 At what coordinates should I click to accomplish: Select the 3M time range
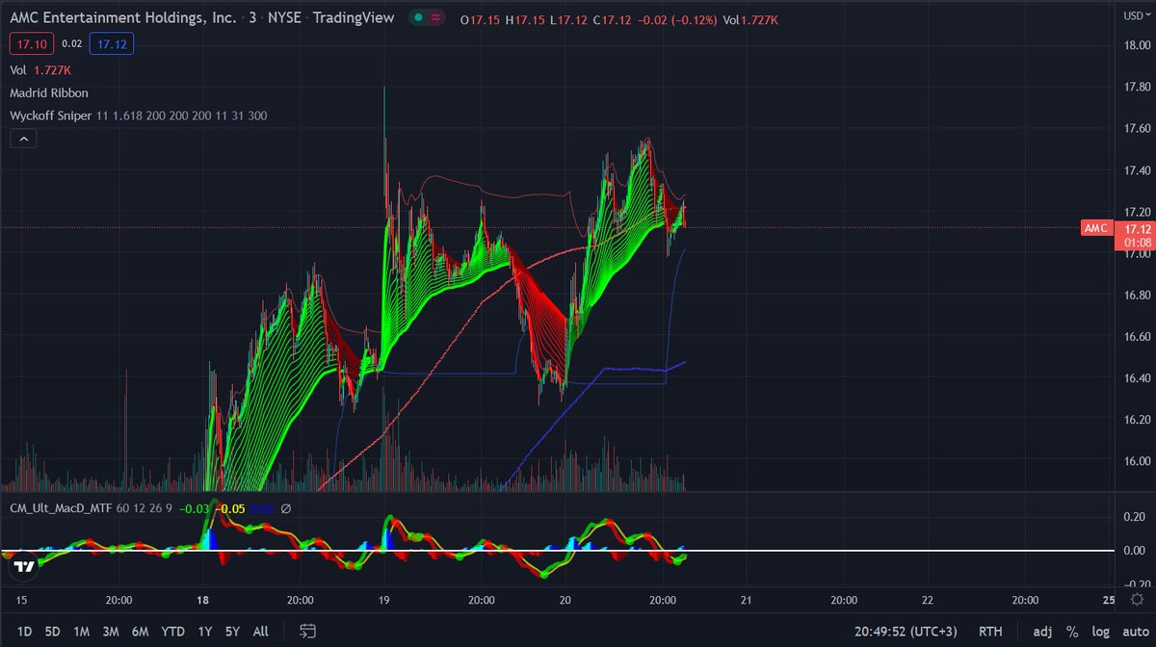pyautogui.click(x=111, y=632)
